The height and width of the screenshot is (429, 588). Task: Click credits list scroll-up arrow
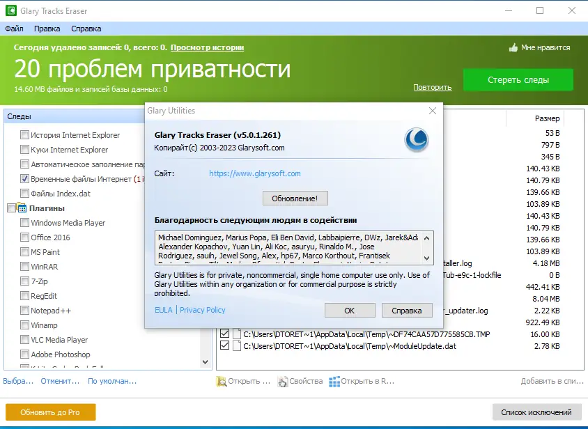(427, 237)
